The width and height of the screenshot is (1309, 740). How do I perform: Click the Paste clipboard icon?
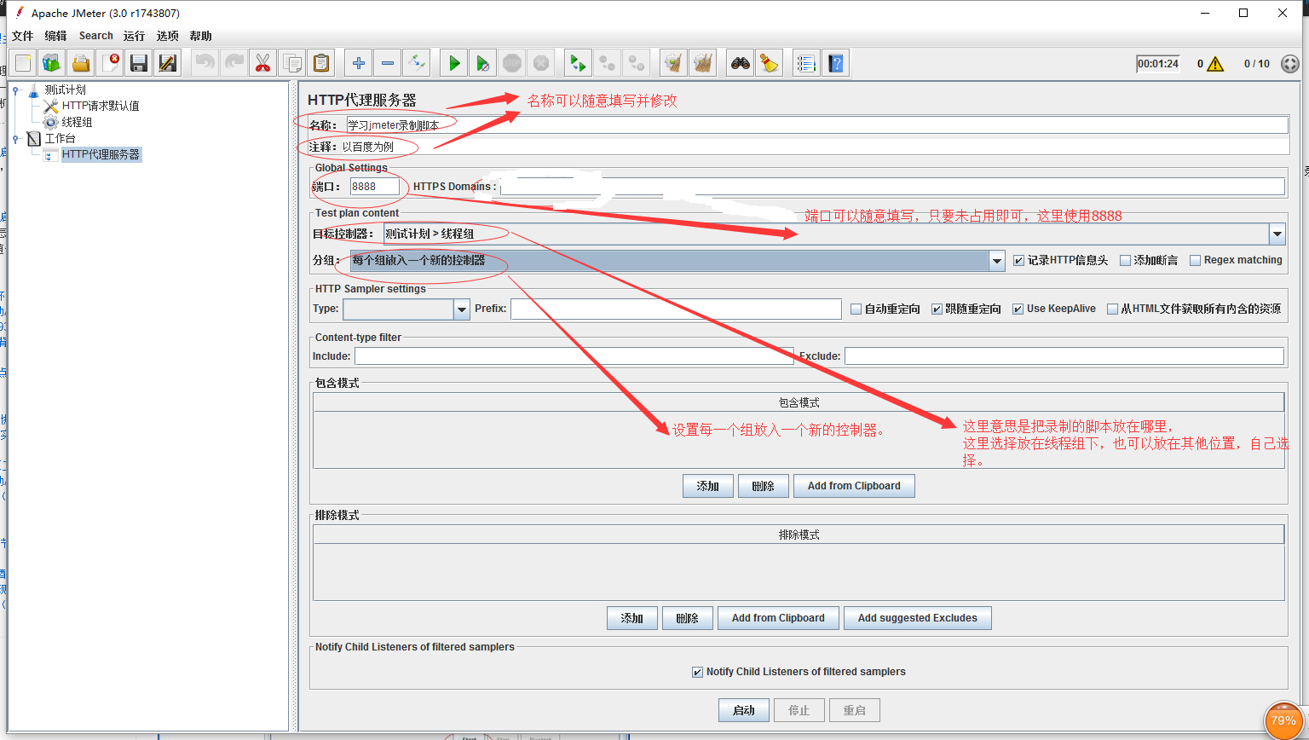[320, 63]
